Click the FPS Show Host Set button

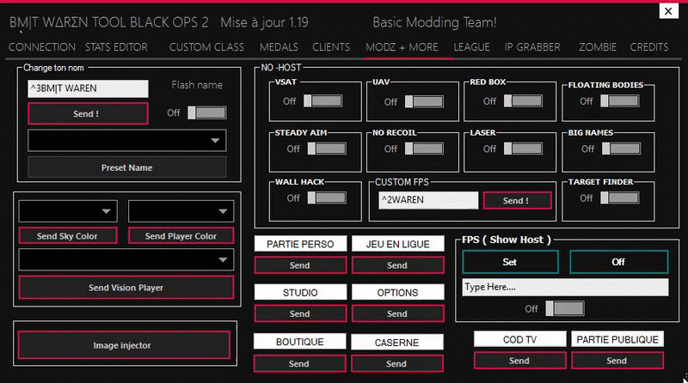point(510,262)
